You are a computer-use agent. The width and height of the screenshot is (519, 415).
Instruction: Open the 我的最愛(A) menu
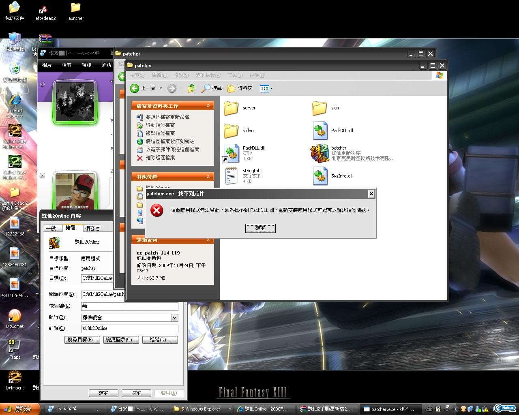(208, 75)
